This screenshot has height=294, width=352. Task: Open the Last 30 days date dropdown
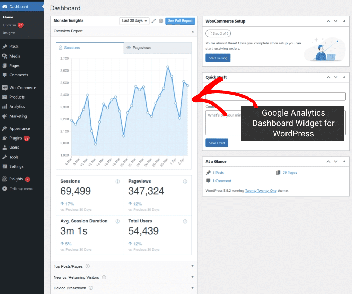point(134,21)
